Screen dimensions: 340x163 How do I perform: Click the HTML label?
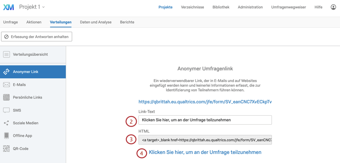(144, 131)
